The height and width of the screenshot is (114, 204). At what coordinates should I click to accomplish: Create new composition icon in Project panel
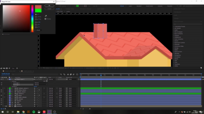[x=7, y=68]
